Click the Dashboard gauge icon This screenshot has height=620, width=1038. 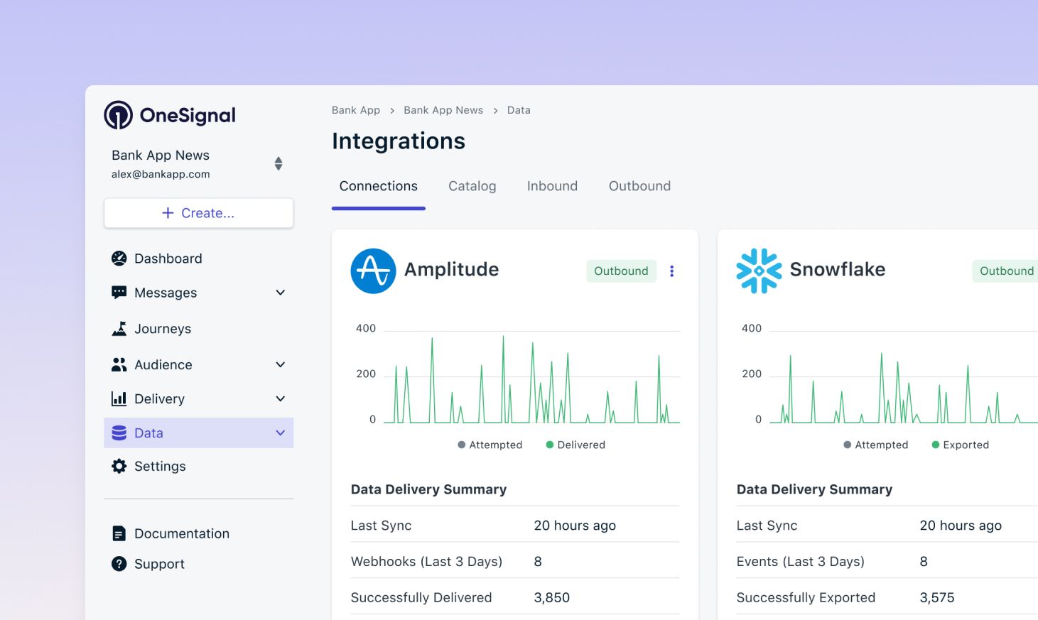(x=119, y=259)
